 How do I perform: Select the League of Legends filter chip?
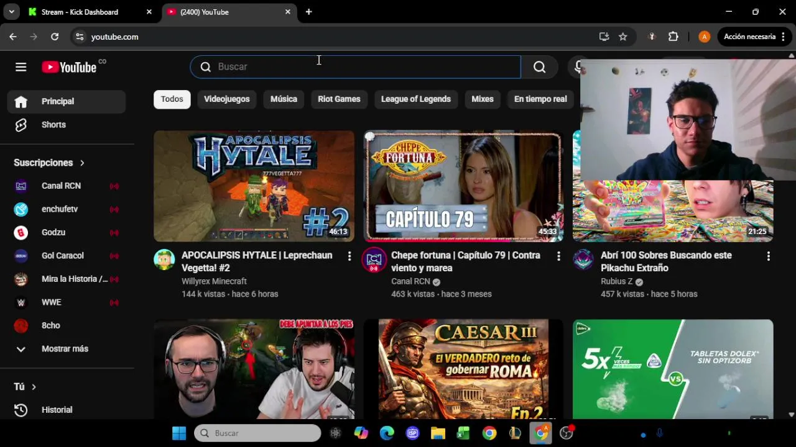[416, 99]
